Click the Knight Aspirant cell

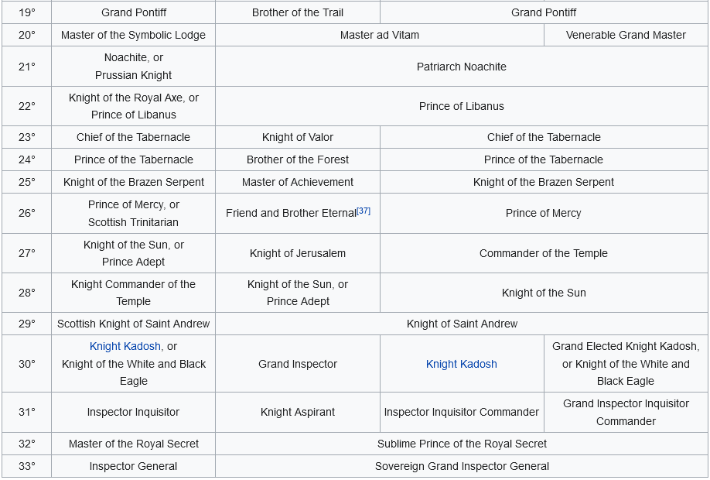point(298,412)
